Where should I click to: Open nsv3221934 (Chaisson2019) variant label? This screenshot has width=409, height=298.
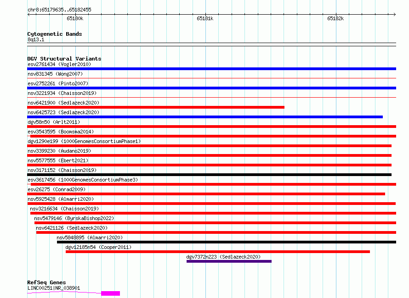62,93
